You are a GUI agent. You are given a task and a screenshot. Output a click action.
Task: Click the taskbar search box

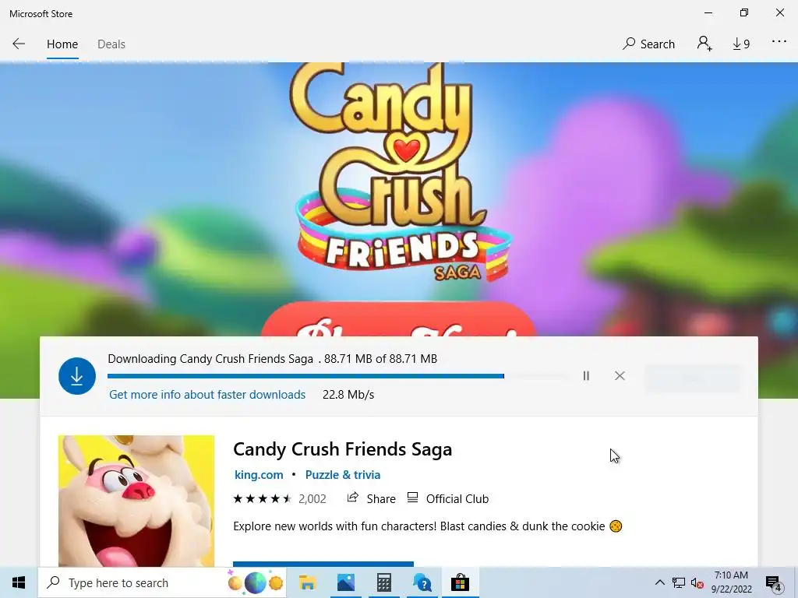[x=162, y=582]
